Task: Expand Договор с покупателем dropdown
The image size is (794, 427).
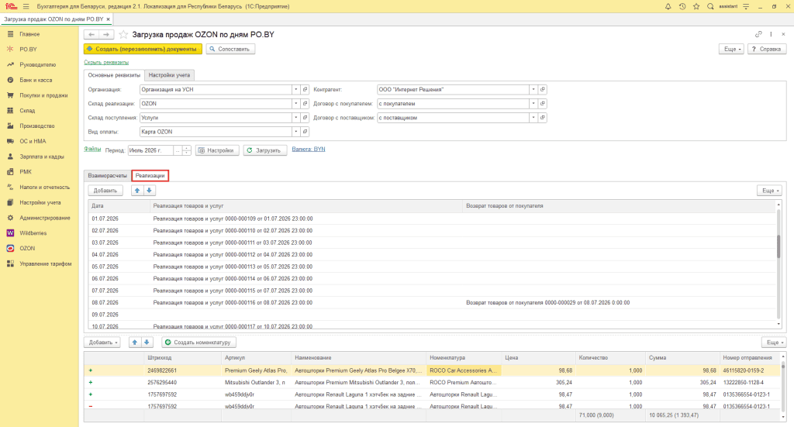Action: (x=533, y=104)
